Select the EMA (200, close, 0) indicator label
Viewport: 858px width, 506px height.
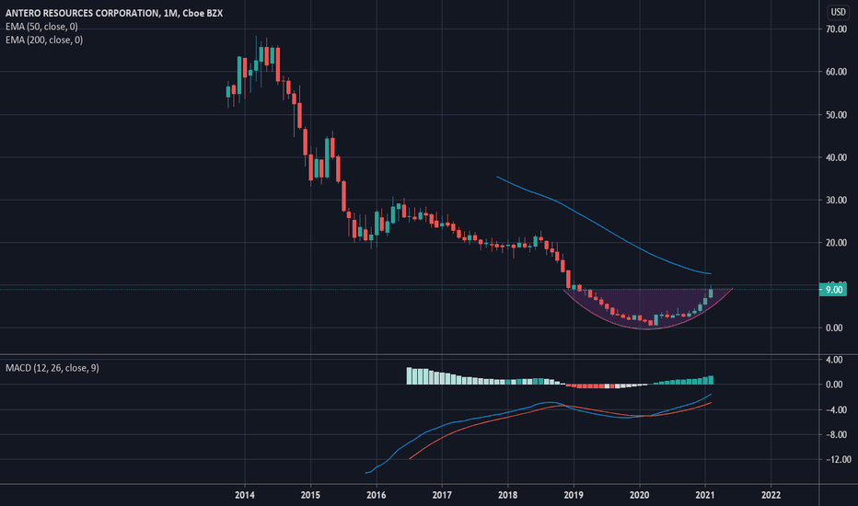[44, 40]
